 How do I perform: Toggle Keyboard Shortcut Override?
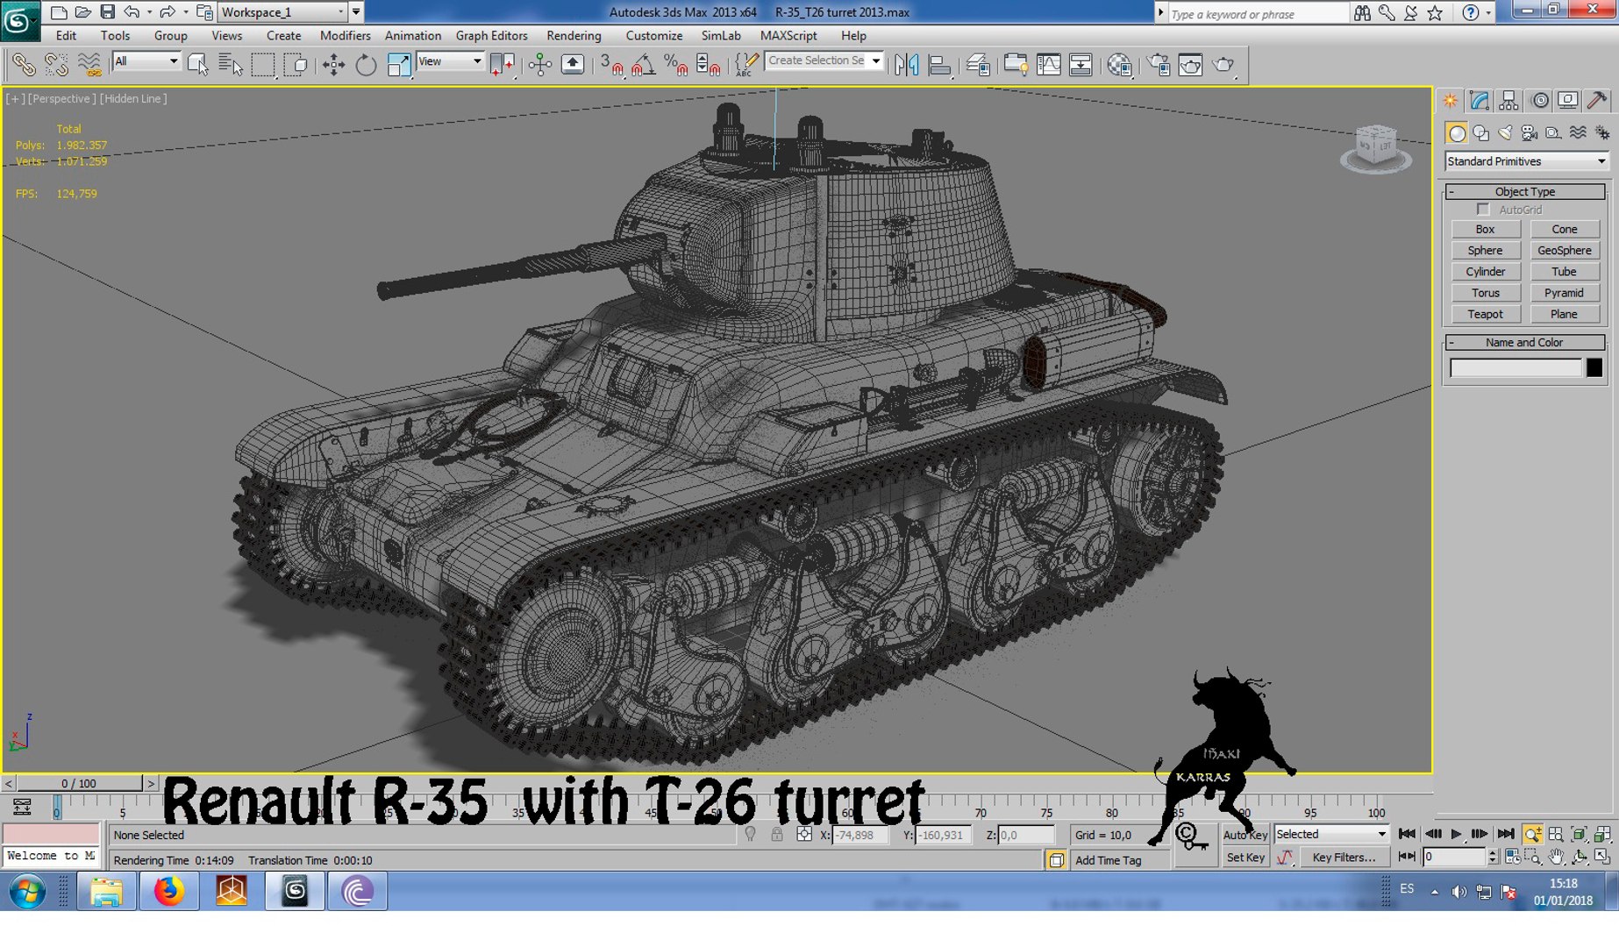573,64
